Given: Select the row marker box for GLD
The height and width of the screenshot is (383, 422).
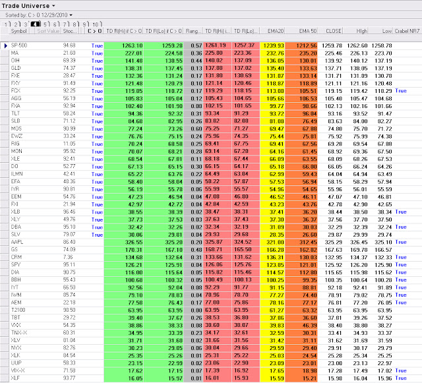Looking at the screenshot, I should [5, 69].
